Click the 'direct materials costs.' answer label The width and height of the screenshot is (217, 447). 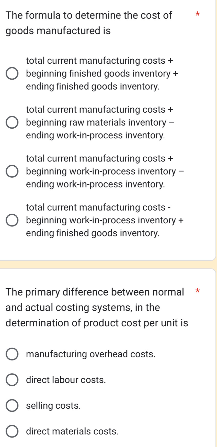(x=72, y=431)
